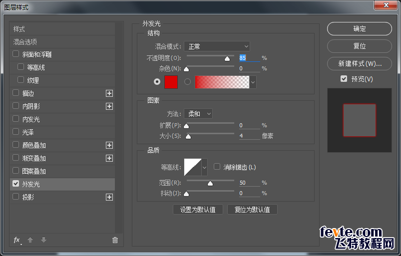
Task: Move effect up with arrow icon
Action: click(x=30, y=240)
